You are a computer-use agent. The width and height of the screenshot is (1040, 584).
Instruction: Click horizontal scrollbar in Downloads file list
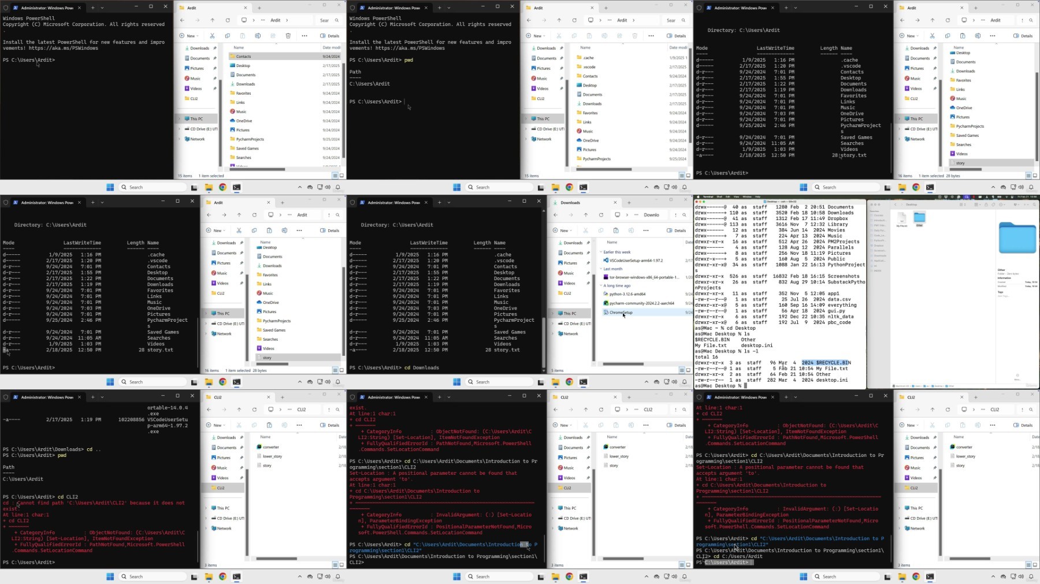623,364
